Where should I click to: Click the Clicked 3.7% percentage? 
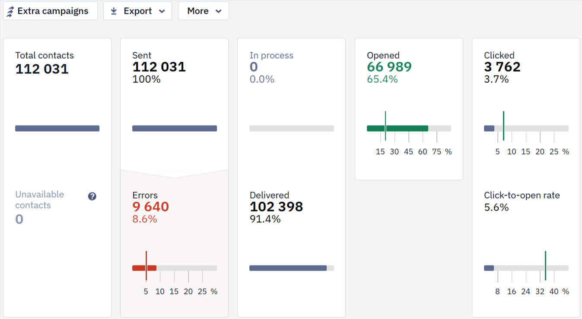pyautogui.click(x=496, y=79)
